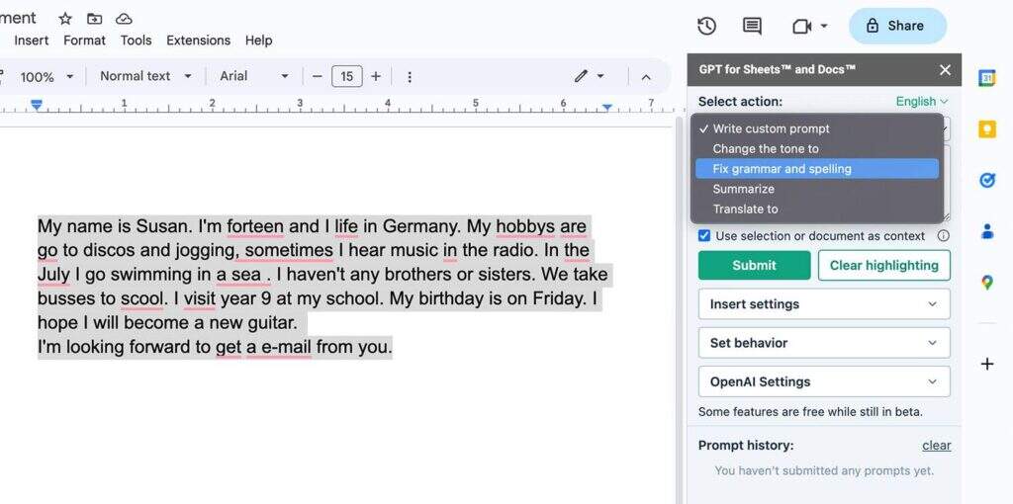Screen dimensions: 1013x504
Task: Click the clear prompt history link
Action: [x=936, y=446]
